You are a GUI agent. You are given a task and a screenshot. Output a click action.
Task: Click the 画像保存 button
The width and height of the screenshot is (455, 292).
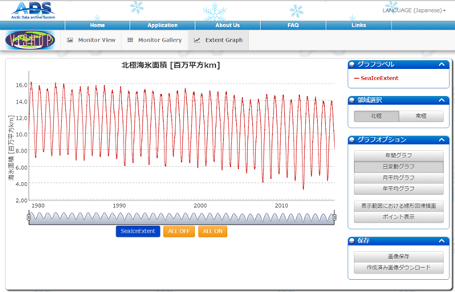point(399,257)
